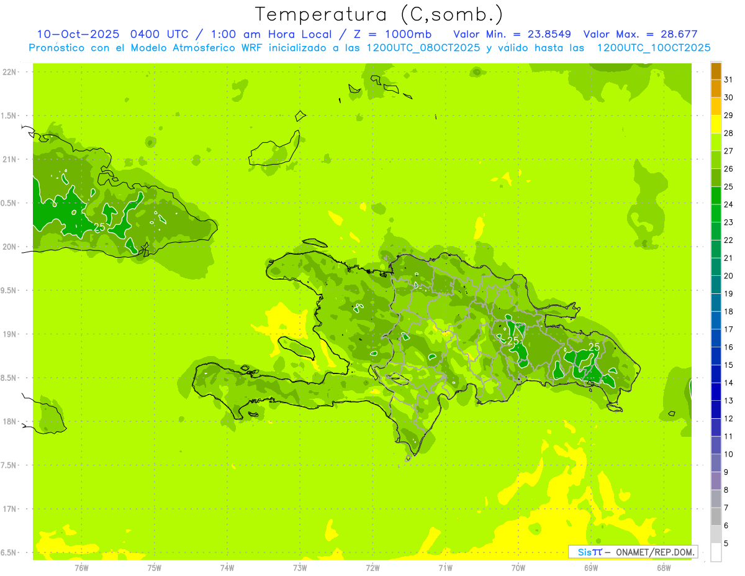Click the 22N latitude axis label
745x576 pixels.
[x=9, y=72]
